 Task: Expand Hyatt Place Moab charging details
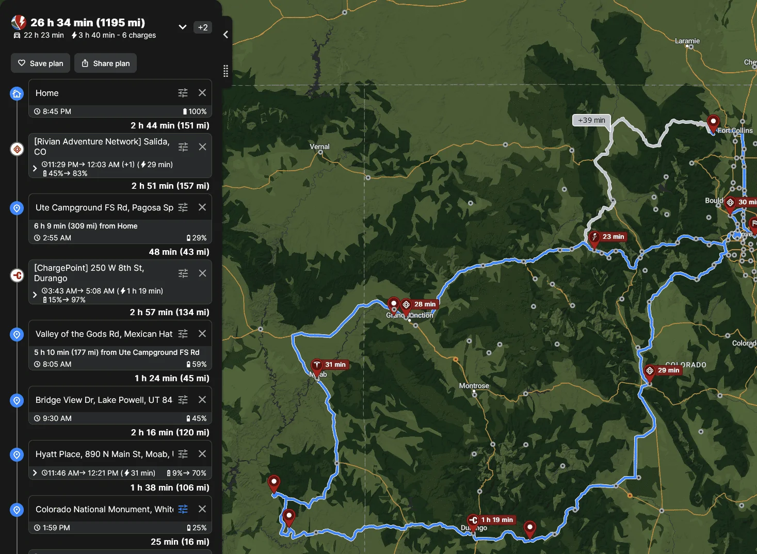[35, 473]
